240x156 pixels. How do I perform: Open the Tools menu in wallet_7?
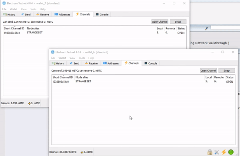pyautogui.click(x=33, y=9)
